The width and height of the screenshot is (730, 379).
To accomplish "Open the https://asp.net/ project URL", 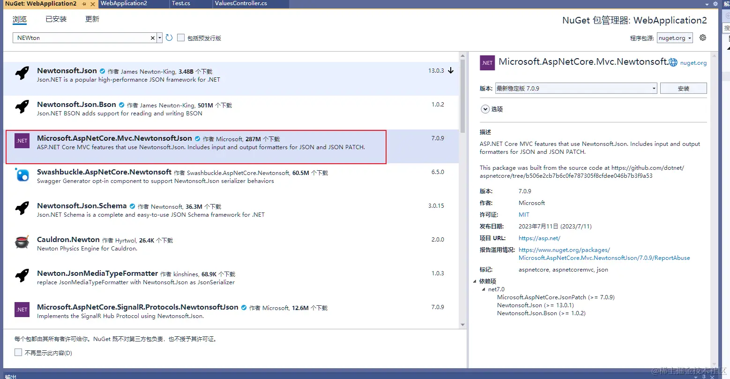I will (539, 238).
